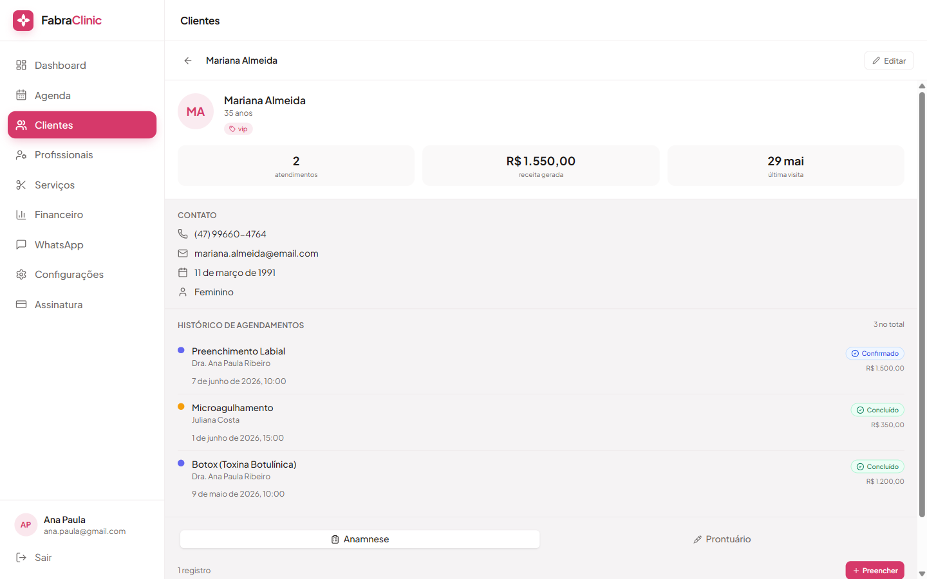Click the 29 mai última visita card
This screenshot has width=927, height=579.
click(x=785, y=165)
